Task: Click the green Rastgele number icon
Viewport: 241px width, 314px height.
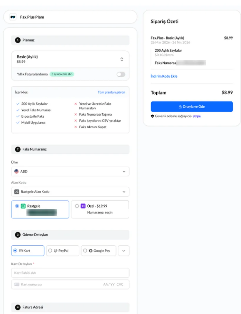Action: [x=23, y=206]
